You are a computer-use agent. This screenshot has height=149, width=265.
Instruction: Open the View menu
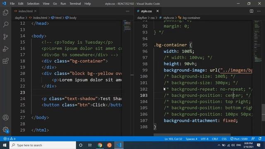[x=46, y=4]
